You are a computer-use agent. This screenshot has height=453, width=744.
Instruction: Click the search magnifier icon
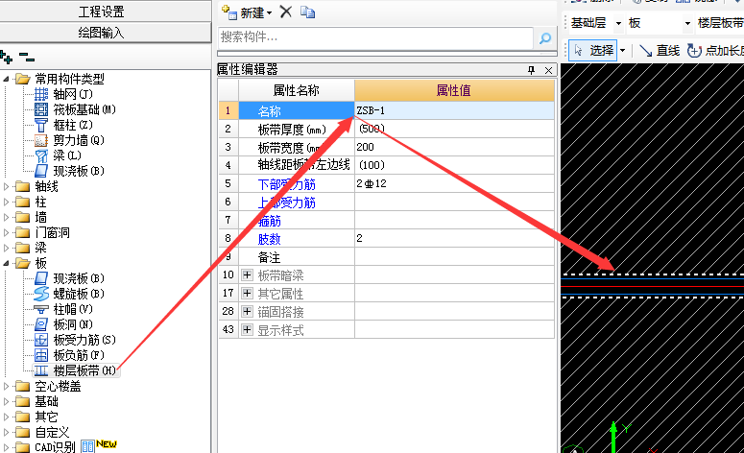(x=544, y=38)
